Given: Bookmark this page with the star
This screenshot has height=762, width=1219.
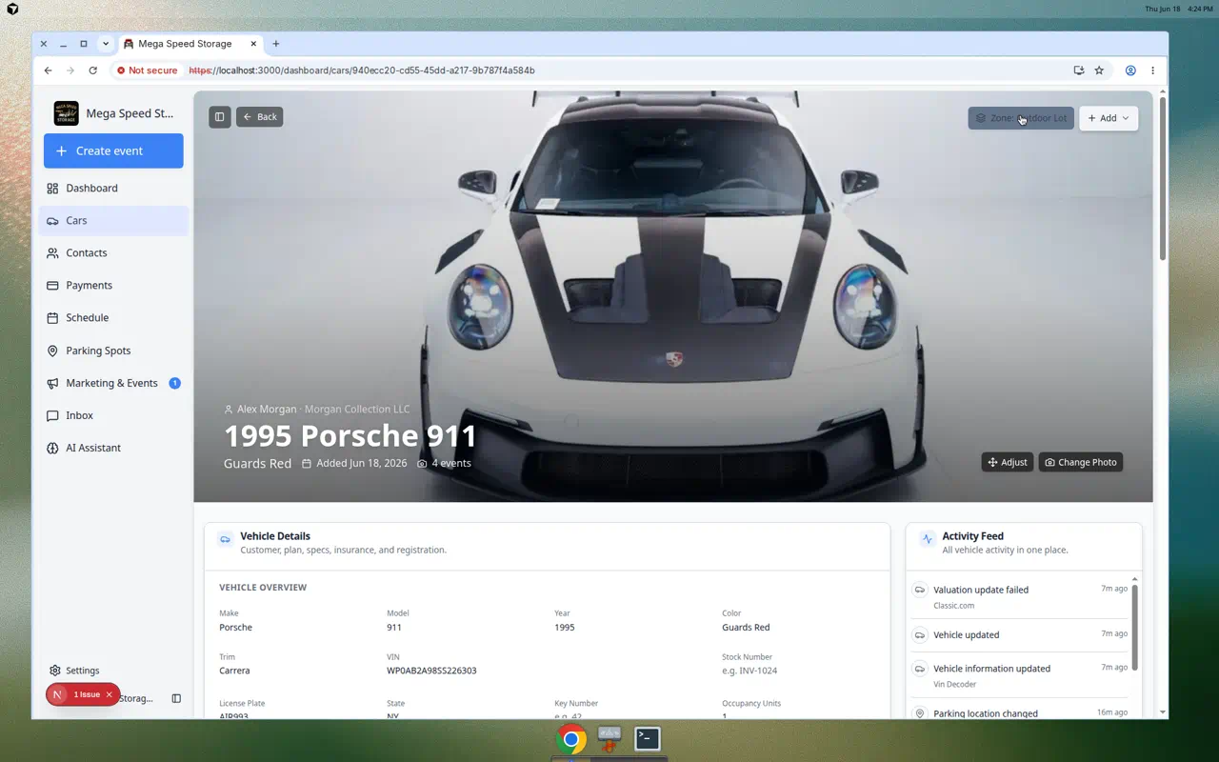Looking at the screenshot, I should point(1099,70).
